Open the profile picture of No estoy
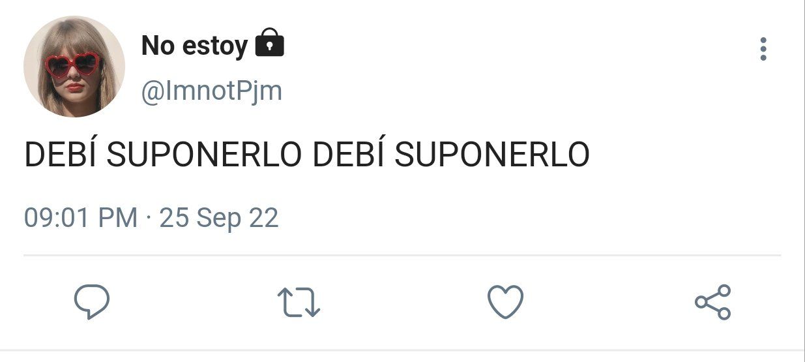 (74, 67)
